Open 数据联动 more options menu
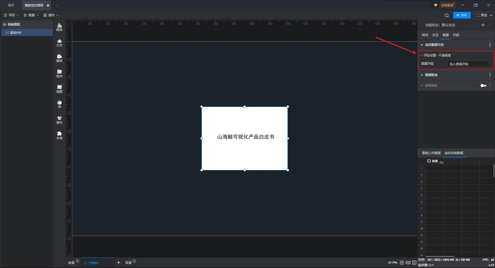495x268 pixels. coord(490,75)
